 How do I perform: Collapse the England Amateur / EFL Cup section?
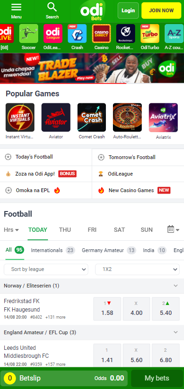176,332
